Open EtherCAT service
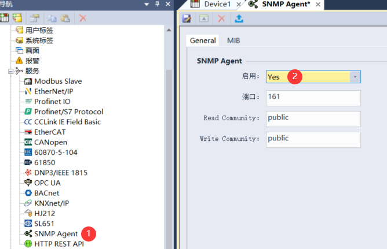 50,132
